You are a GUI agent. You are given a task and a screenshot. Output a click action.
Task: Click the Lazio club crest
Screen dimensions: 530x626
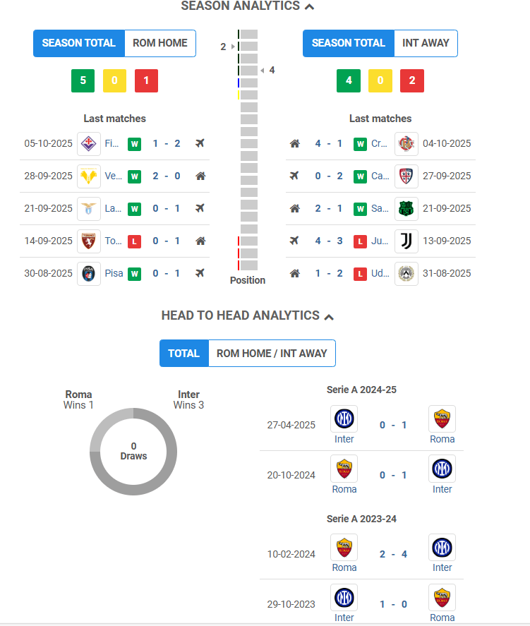click(89, 208)
